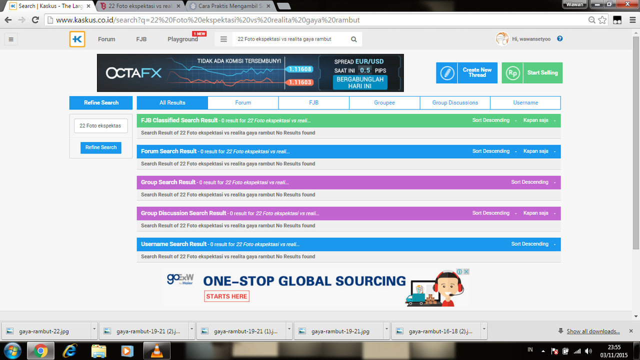Open dropdown arrow for gaya-rambut-22.jpg download
640x360 pixels.
tap(94, 331)
